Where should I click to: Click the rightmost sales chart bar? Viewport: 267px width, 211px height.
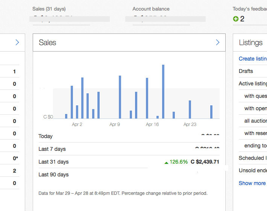point(211,112)
